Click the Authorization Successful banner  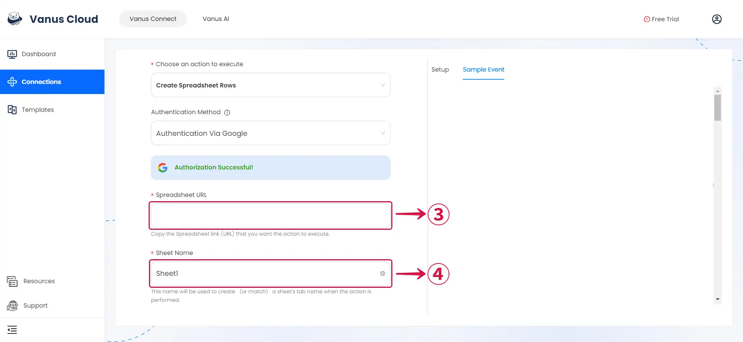[x=270, y=168]
